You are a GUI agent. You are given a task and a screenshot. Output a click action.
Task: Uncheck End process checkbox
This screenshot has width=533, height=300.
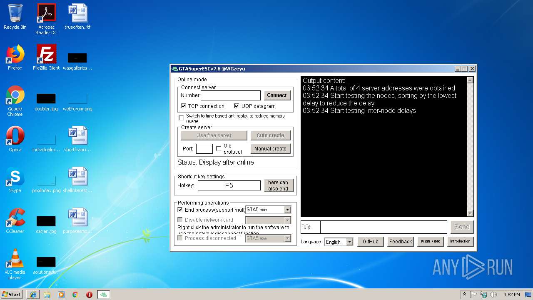coord(180,210)
